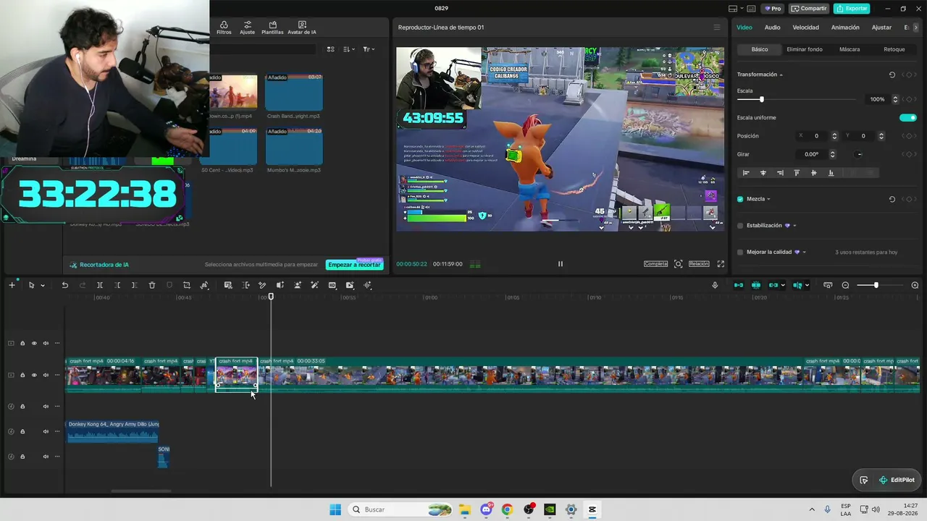The height and width of the screenshot is (521, 927).
Task: Open the Windows Start menu
Action: pyautogui.click(x=335, y=509)
